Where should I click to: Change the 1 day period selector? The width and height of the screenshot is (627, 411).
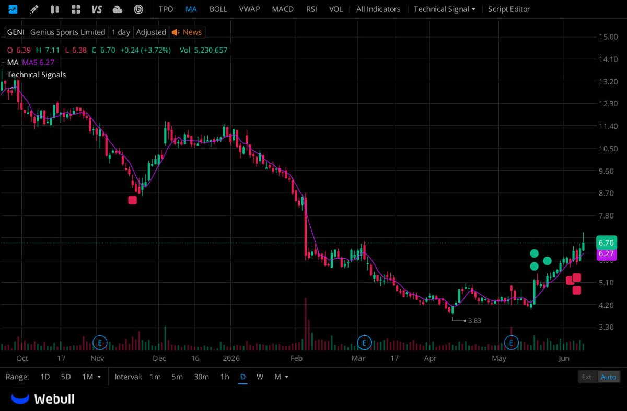(x=121, y=32)
